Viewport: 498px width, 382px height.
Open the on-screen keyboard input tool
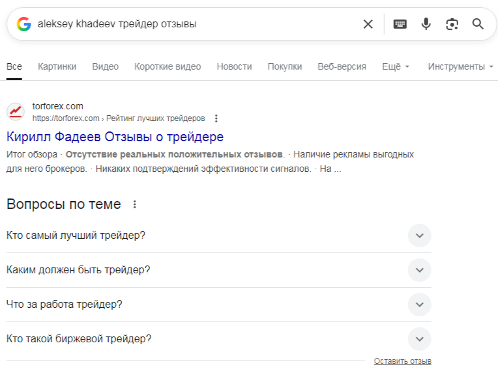click(x=400, y=24)
